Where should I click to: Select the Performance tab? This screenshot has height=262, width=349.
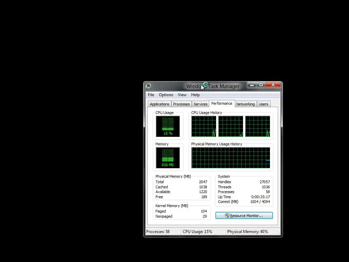point(222,103)
